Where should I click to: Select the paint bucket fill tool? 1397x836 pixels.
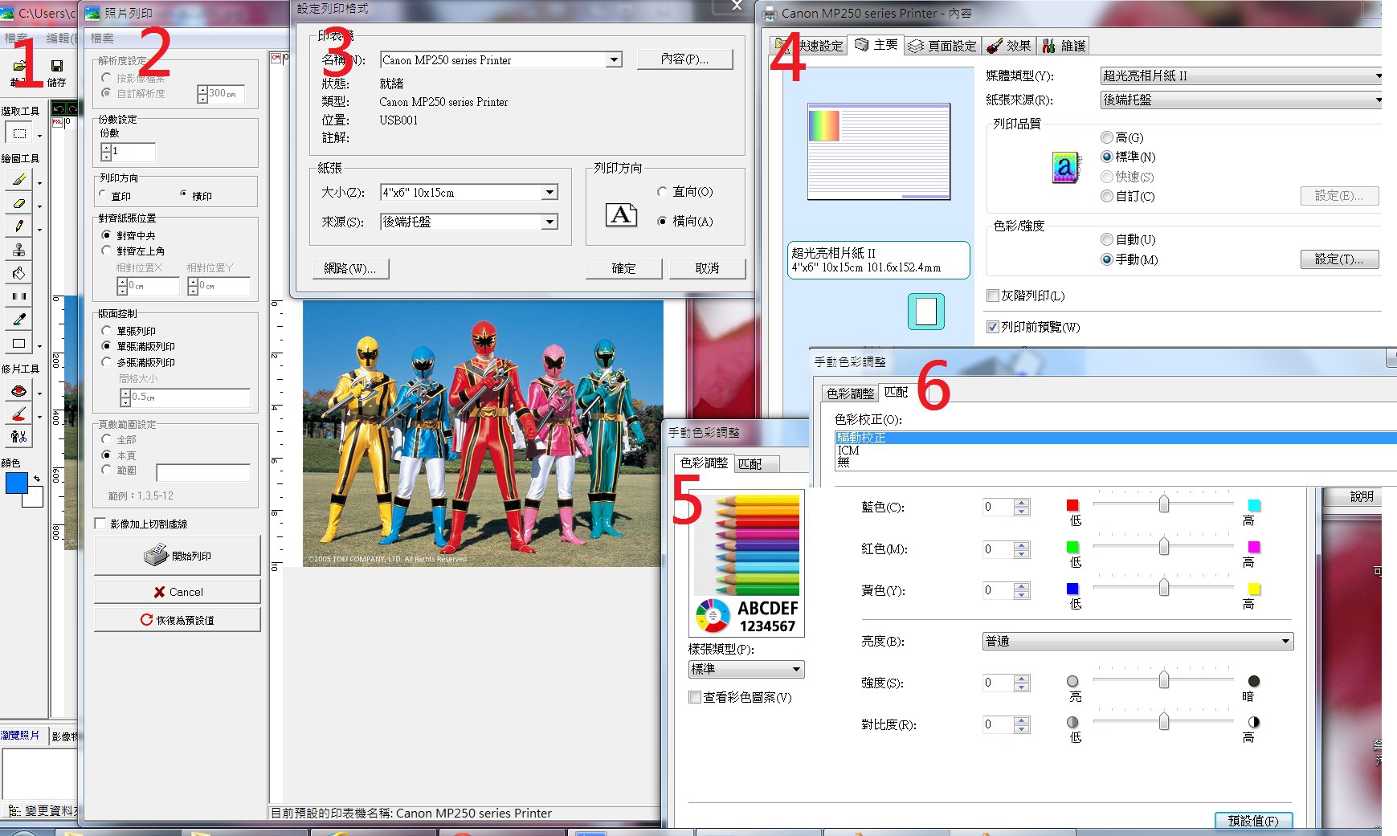[x=19, y=273]
